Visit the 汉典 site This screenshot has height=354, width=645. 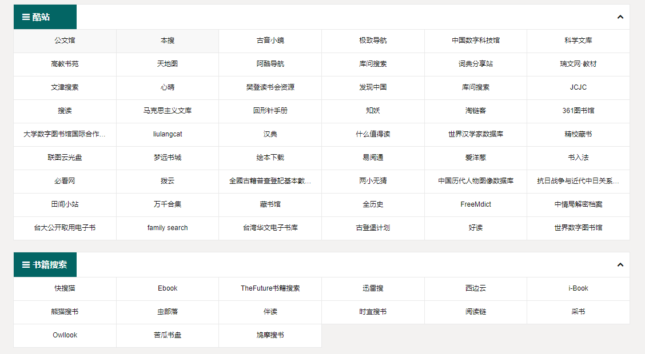pos(270,134)
